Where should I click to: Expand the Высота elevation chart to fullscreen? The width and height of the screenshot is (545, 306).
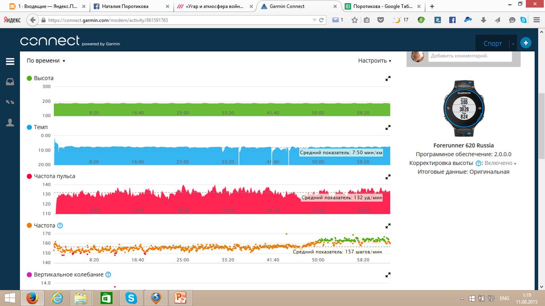click(388, 79)
